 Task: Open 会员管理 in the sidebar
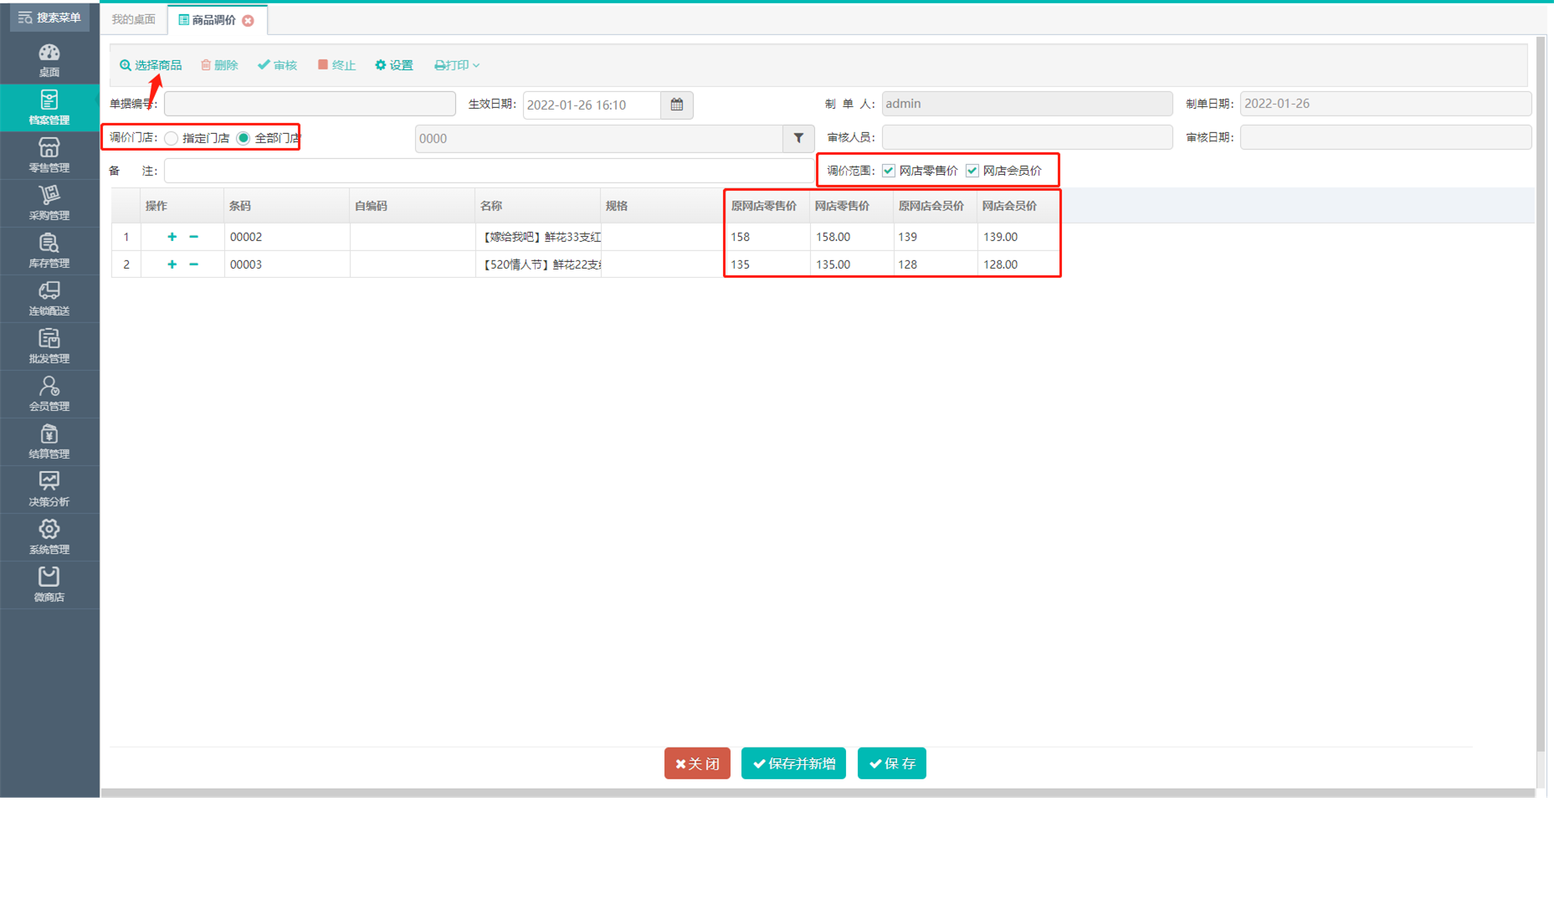tap(49, 394)
